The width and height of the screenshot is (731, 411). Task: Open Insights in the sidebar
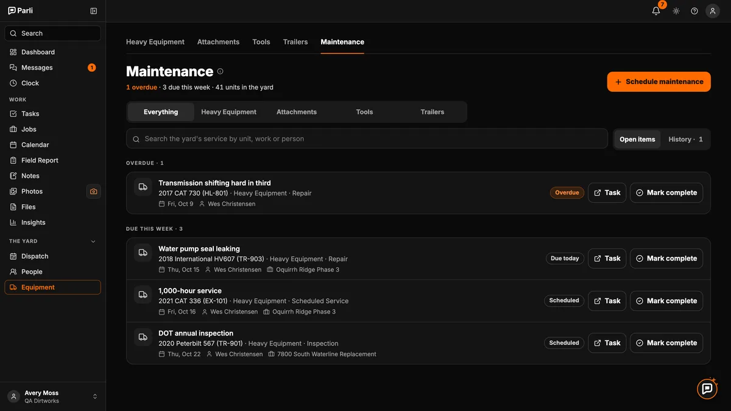53,222
